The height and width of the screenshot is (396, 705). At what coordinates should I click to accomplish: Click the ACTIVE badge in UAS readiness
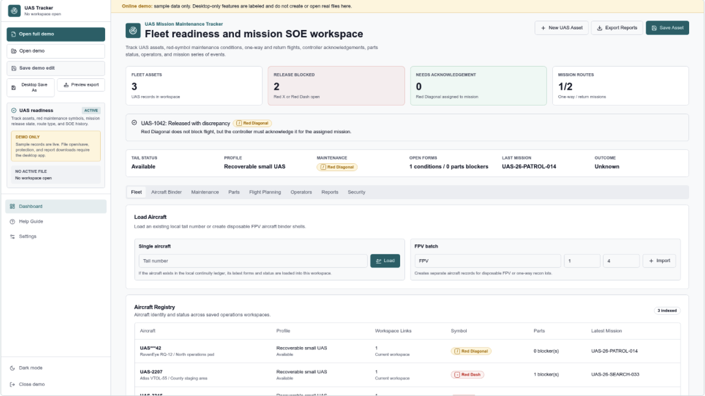pyautogui.click(x=91, y=110)
